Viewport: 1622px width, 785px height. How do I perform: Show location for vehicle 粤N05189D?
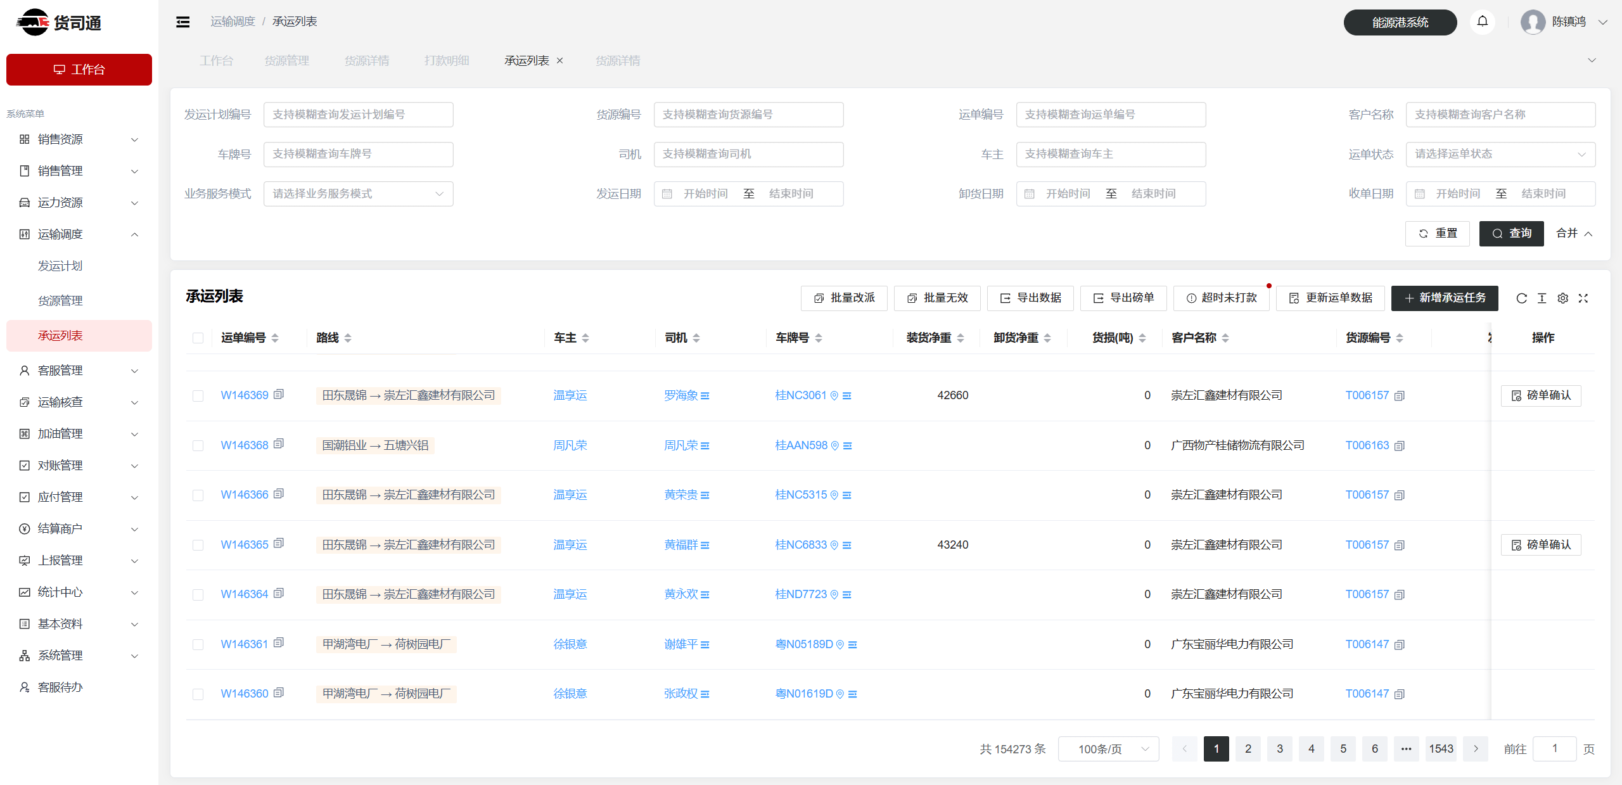point(840,645)
